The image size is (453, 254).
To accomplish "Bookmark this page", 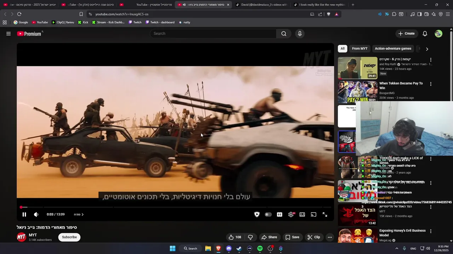I will [x=81, y=14].
